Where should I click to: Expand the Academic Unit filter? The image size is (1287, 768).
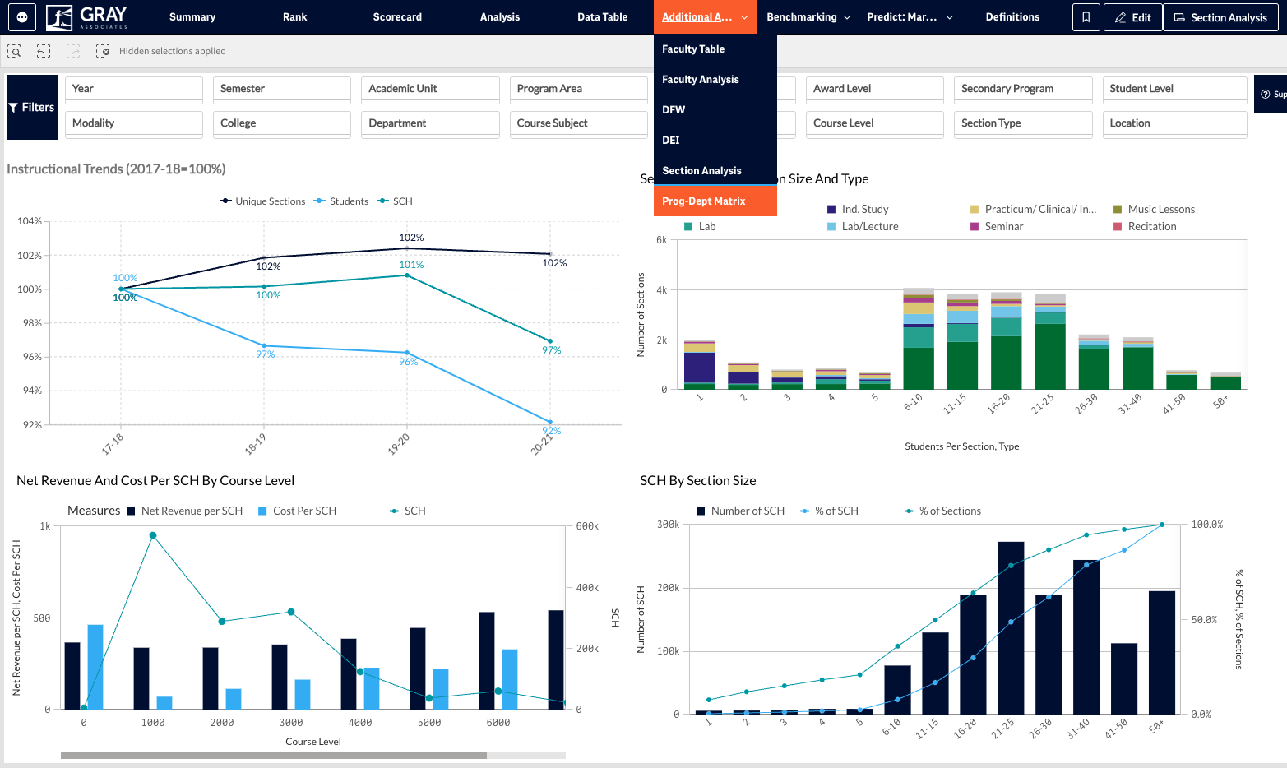(430, 89)
